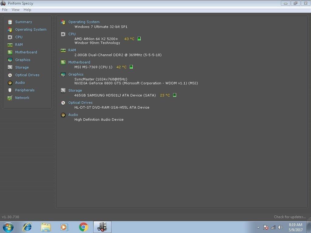Click version text v1.30.730 in status bar

pyautogui.click(x=11, y=217)
